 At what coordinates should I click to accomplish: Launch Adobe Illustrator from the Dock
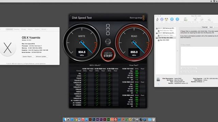[x=90, y=119]
